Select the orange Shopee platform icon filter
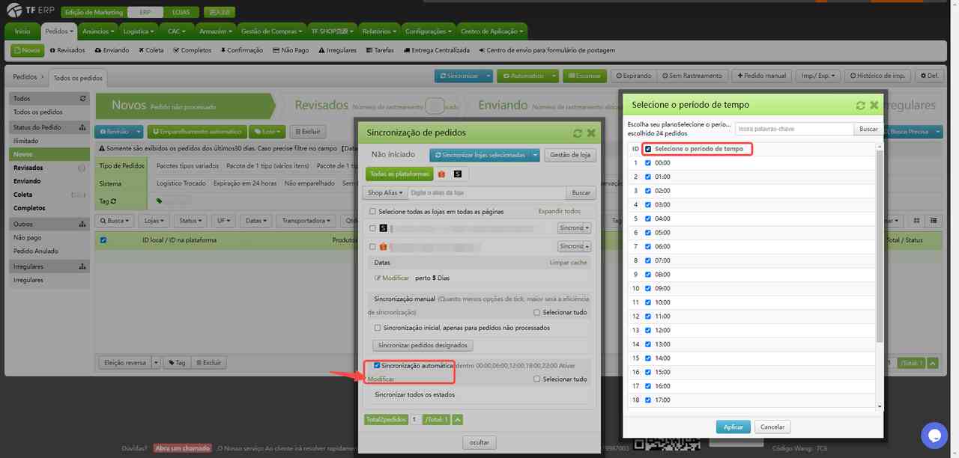The width and height of the screenshot is (959, 458). pos(441,174)
